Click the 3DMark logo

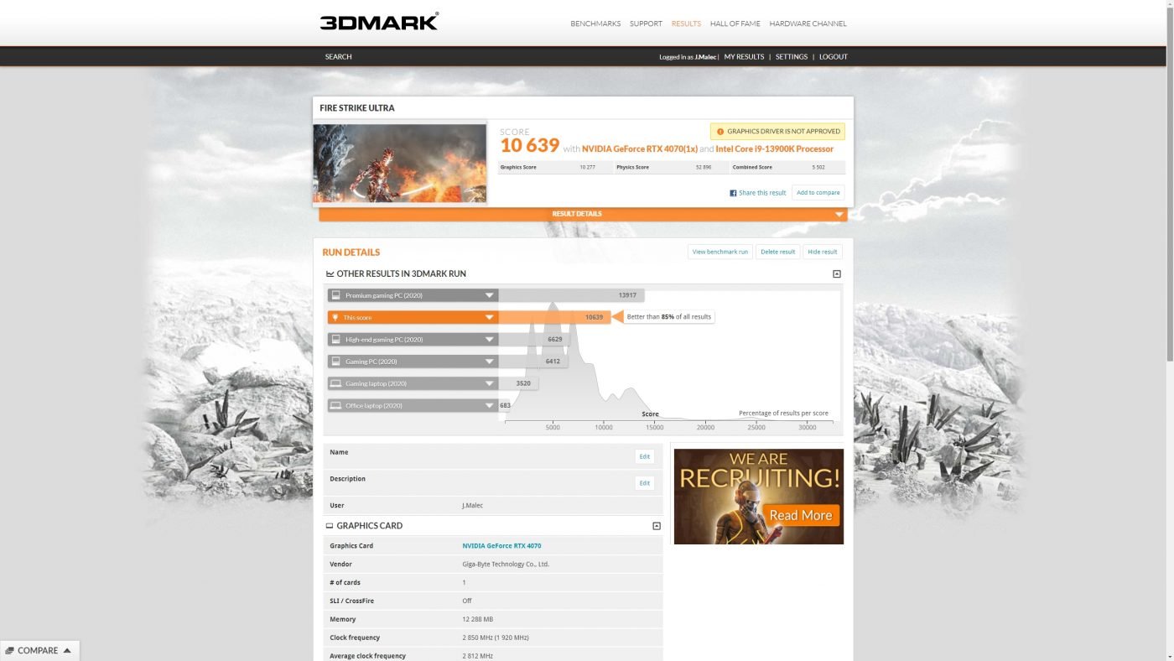(x=378, y=22)
